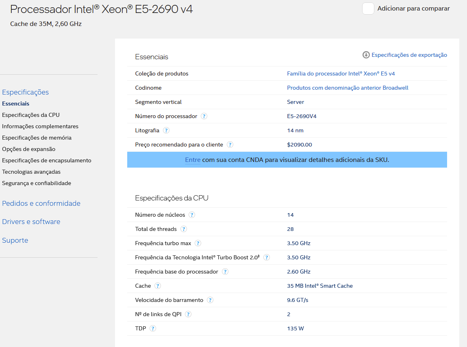Click the 9.6 GT/s bus speed value

[298, 300]
